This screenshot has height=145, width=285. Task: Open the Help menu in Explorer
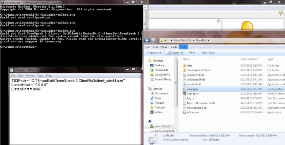(x=183, y=47)
